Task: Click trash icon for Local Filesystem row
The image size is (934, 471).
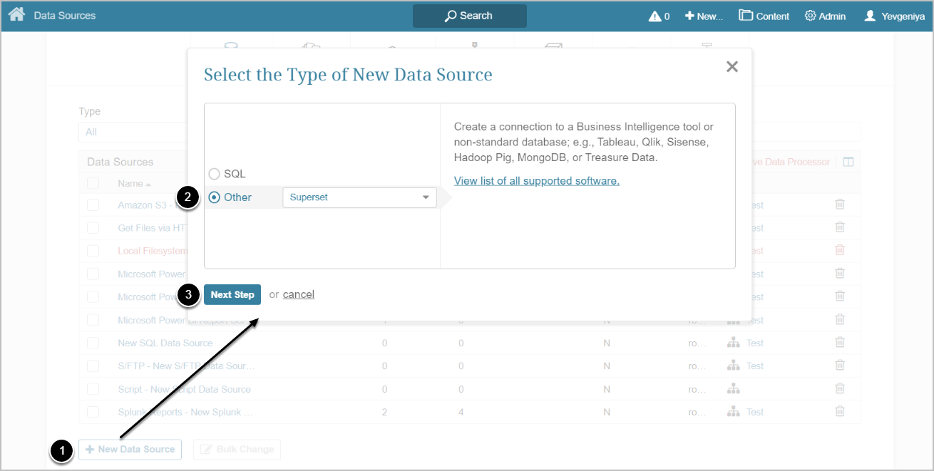Action: coord(840,250)
